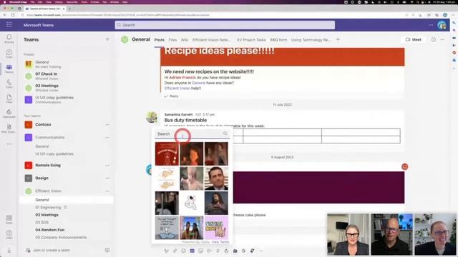This screenshot has height=257, width=458.
Task: Click Join or create a team
Action: click(x=52, y=250)
